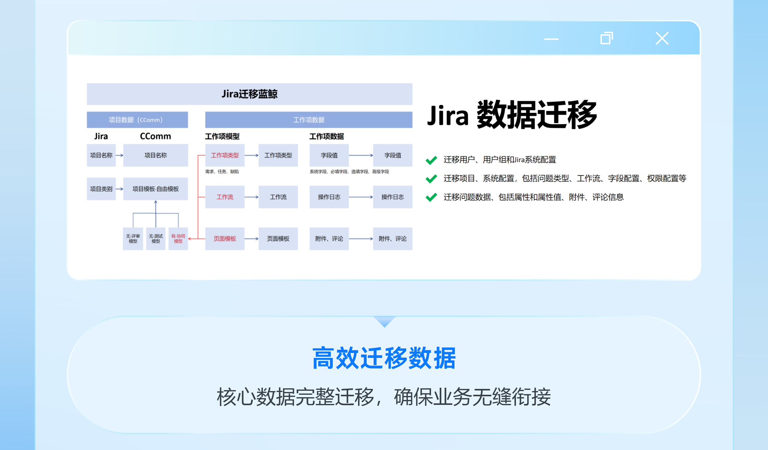The height and width of the screenshot is (450, 768).
Task: Click the text 迁移用户、用户组和Jira系统配置
Action: [500, 160]
